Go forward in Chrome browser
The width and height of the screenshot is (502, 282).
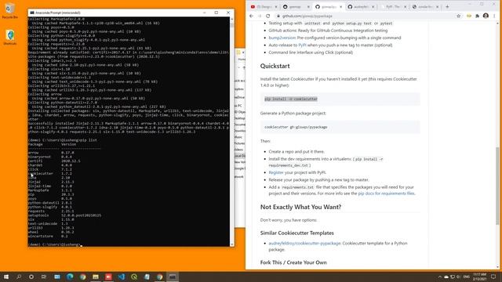point(260,16)
